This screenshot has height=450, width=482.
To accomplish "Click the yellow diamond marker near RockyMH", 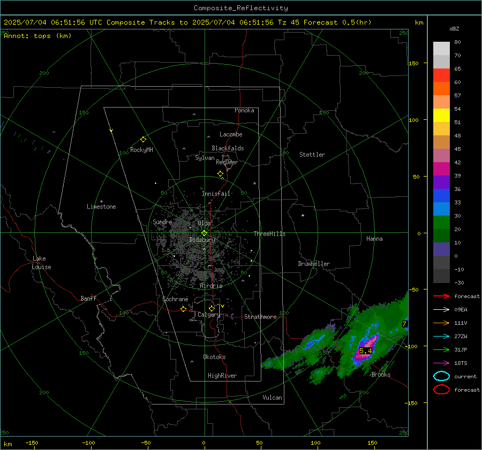I will [x=143, y=140].
